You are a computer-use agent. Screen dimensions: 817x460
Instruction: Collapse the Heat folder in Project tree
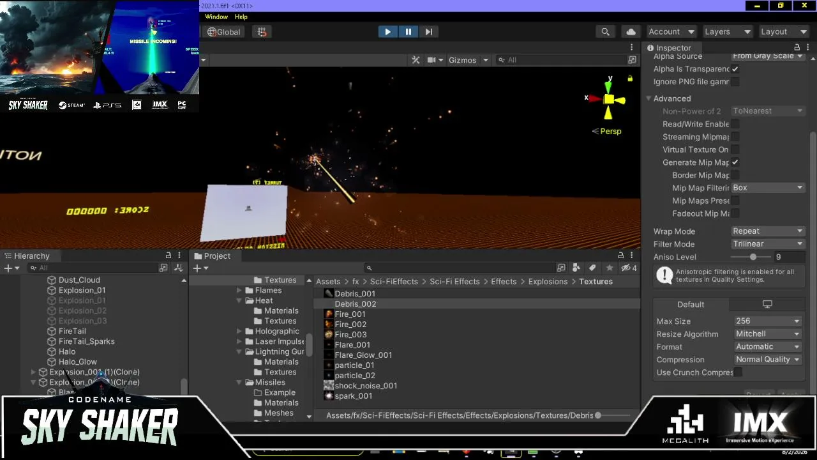239,300
